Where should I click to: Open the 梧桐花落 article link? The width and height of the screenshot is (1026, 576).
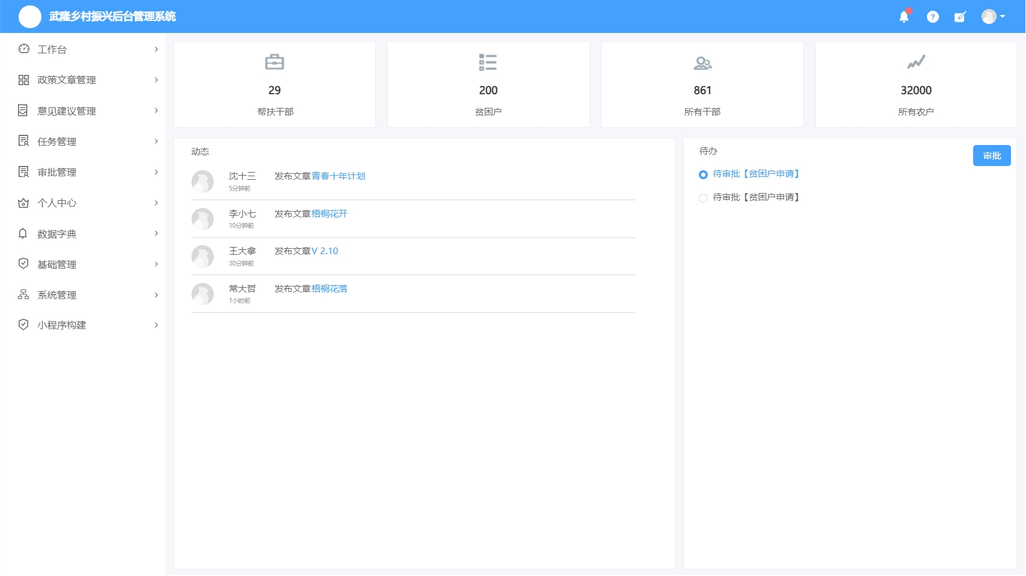pos(329,289)
